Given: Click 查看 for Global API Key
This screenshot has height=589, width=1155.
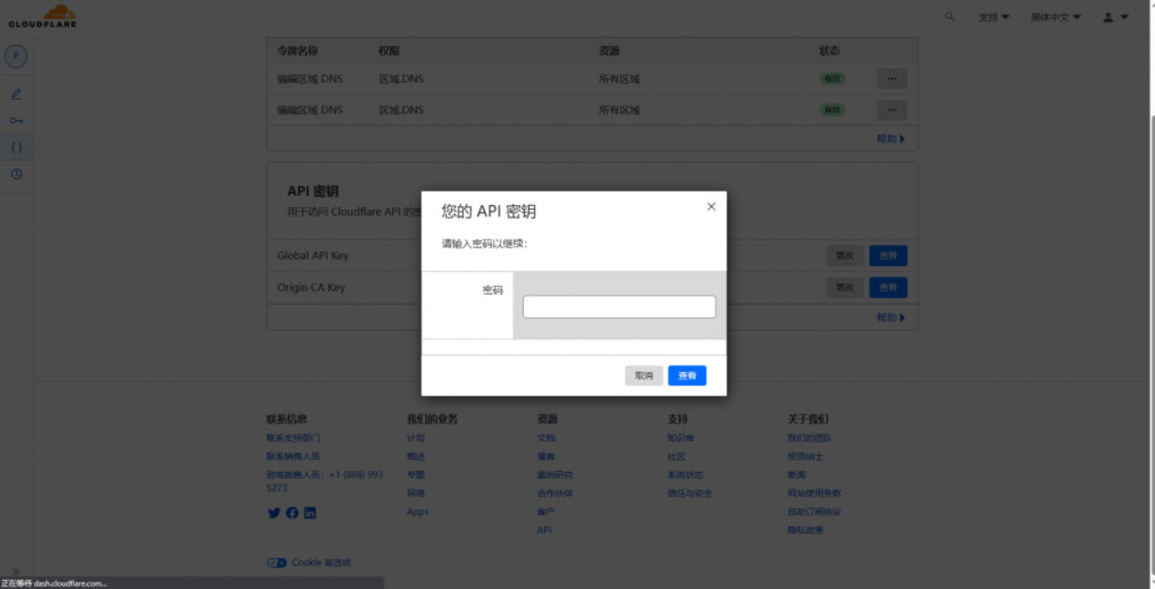Looking at the screenshot, I should pyautogui.click(x=888, y=256).
